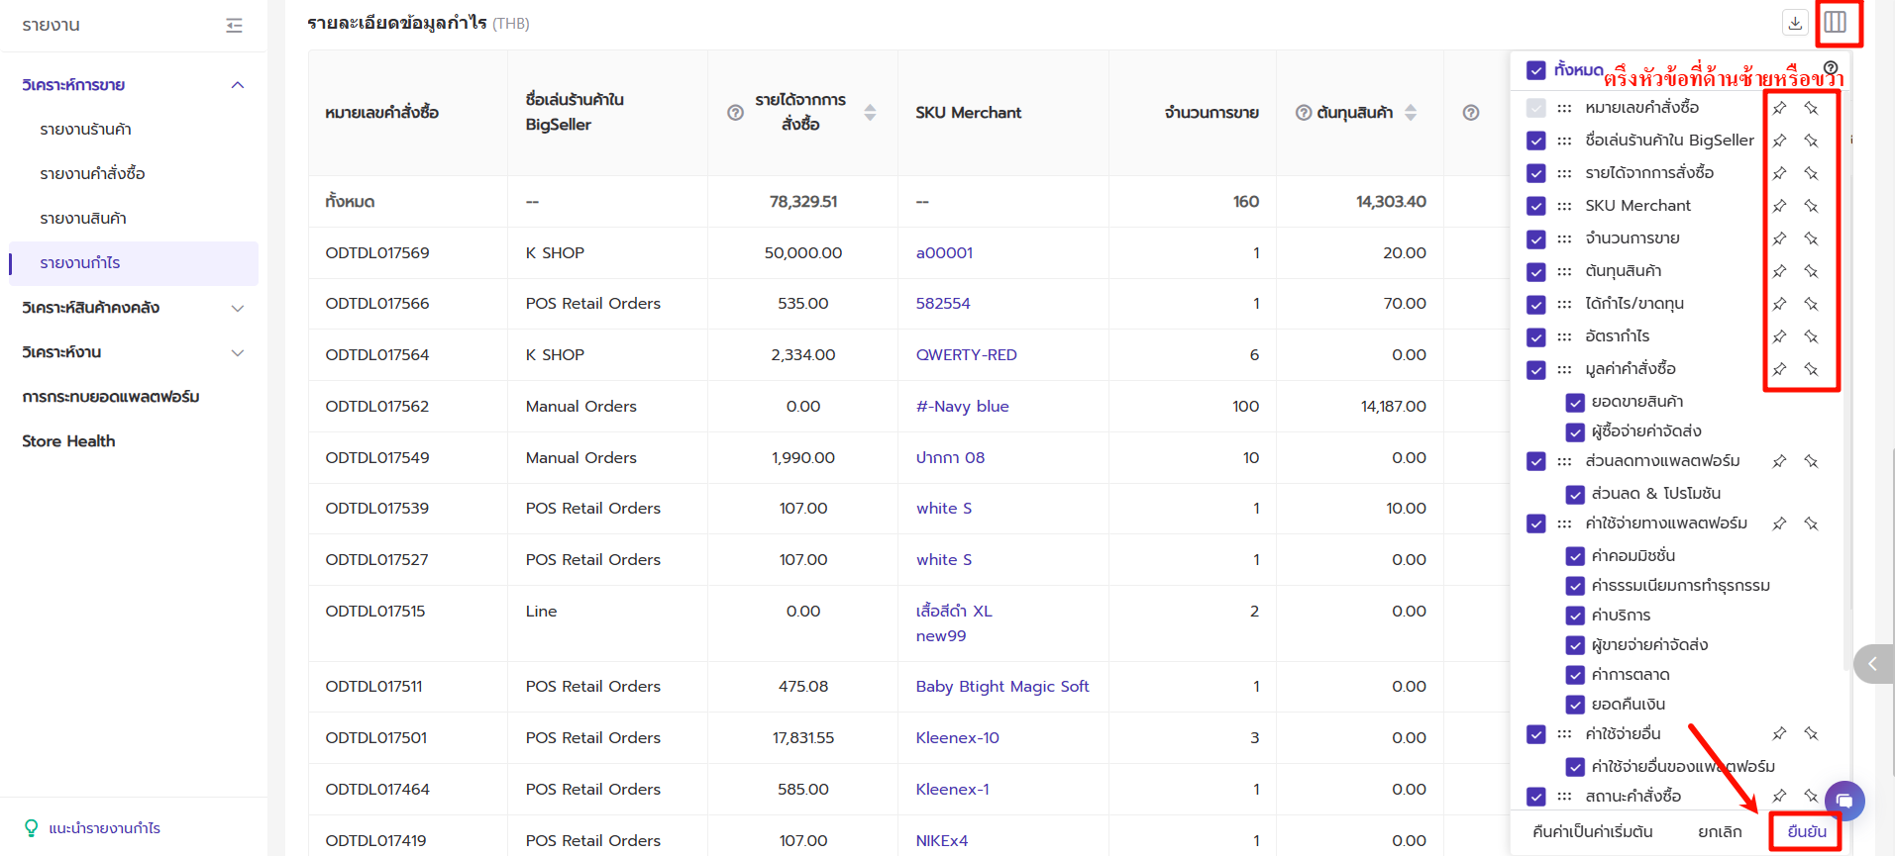The height and width of the screenshot is (856, 1895).
Task: Pin right the อัตรากำไร column
Action: coord(1811,336)
